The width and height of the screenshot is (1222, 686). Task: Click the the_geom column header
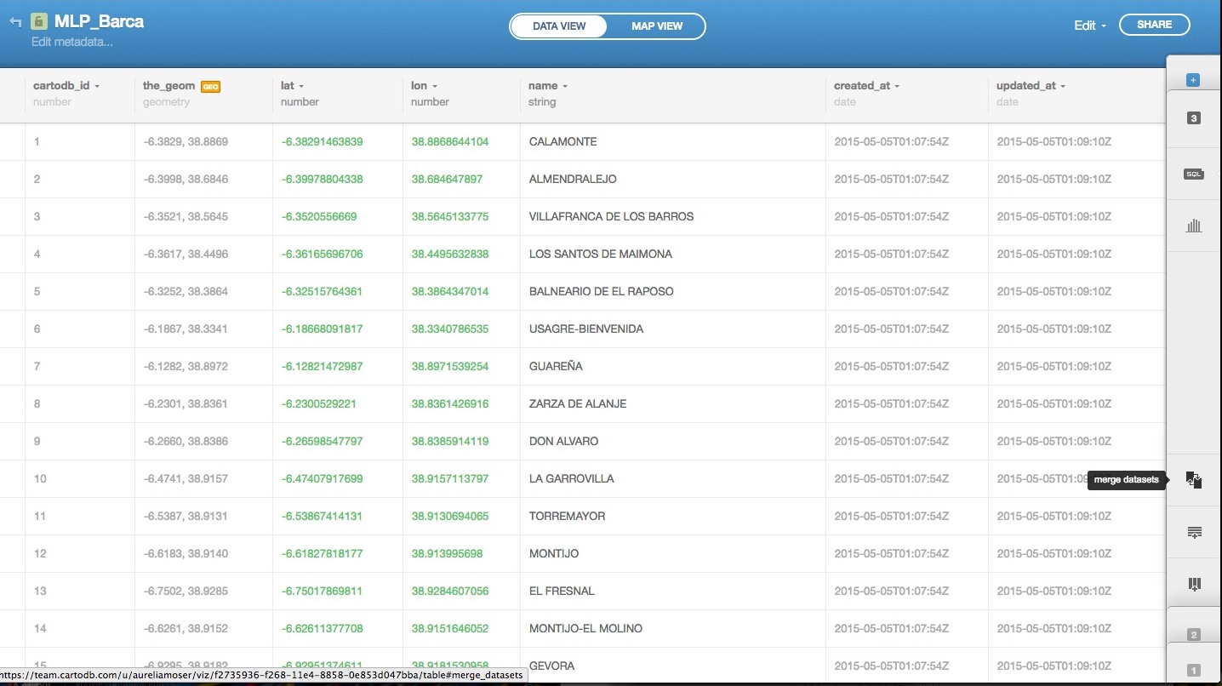pyautogui.click(x=168, y=86)
